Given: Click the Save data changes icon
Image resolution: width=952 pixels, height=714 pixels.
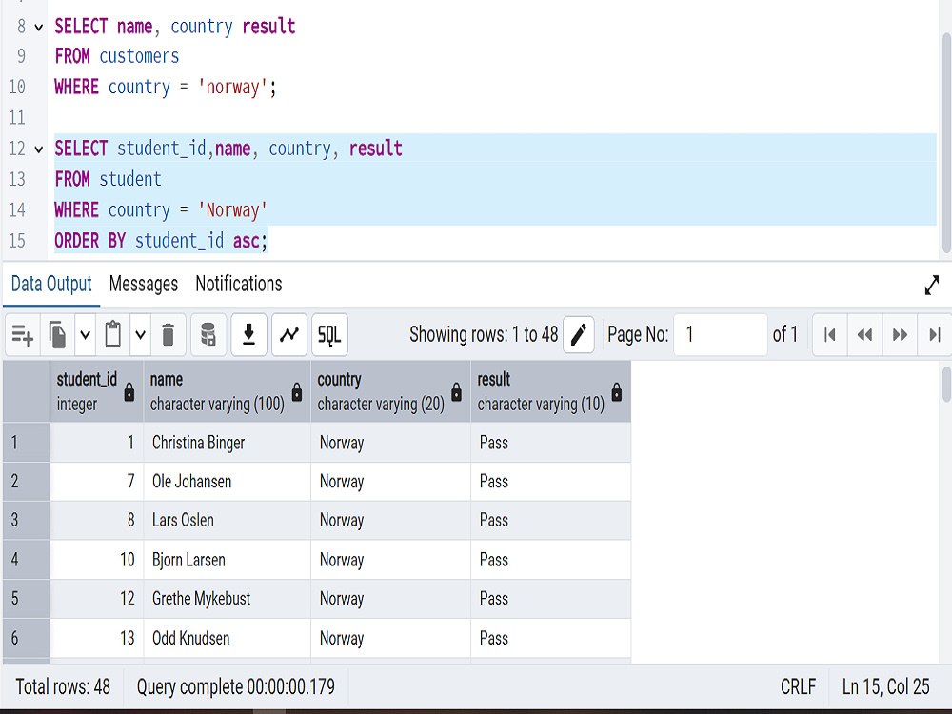Looking at the screenshot, I should click(x=208, y=334).
